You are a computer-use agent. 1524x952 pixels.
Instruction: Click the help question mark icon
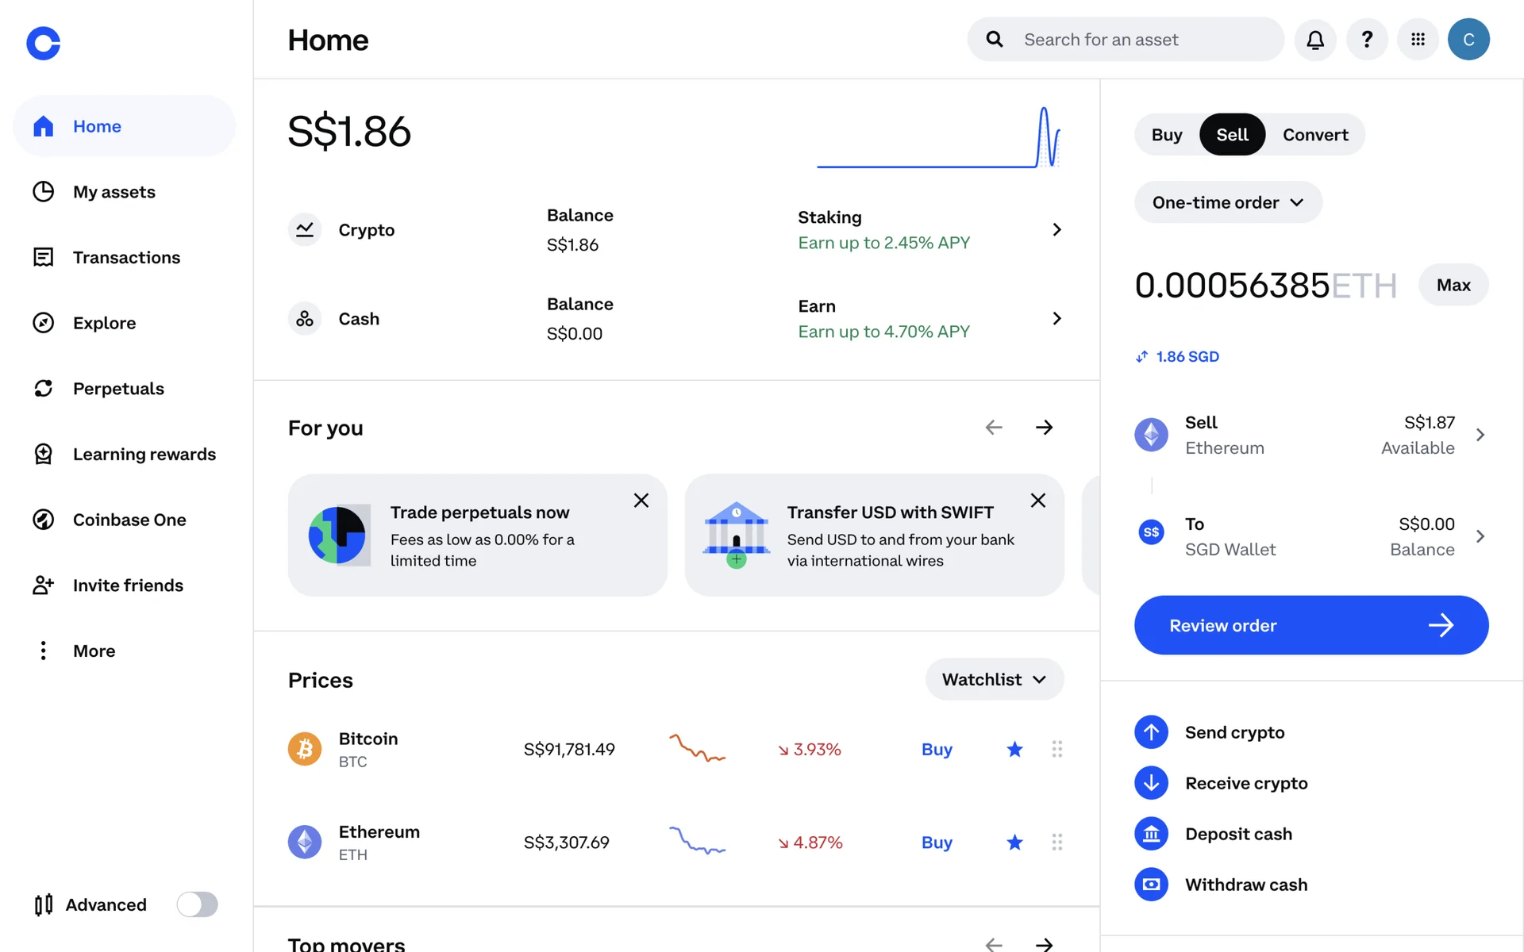1367,40
